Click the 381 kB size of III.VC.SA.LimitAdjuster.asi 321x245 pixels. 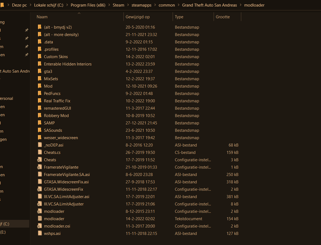(x=232, y=196)
